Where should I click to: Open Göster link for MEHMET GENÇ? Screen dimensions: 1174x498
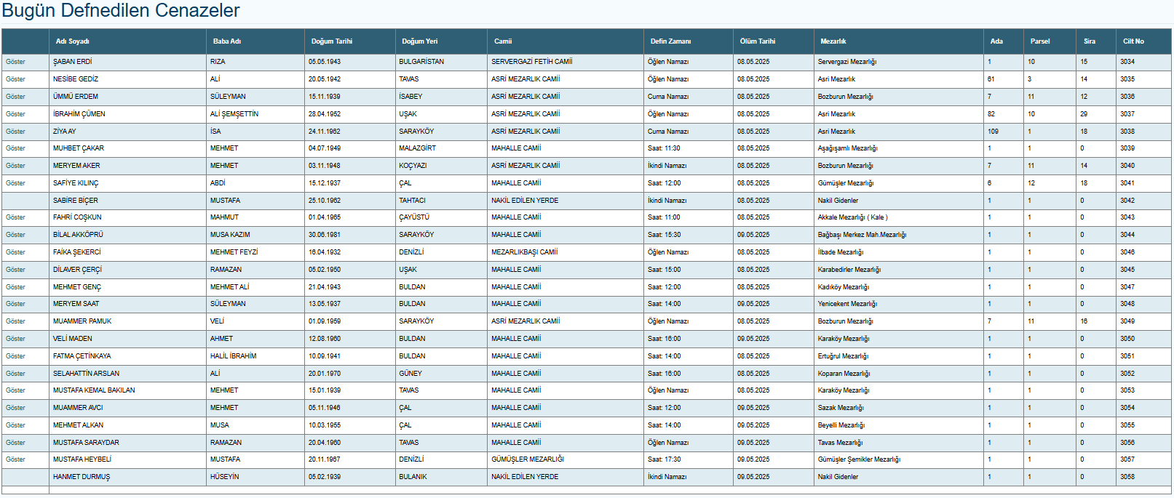point(15,287)
